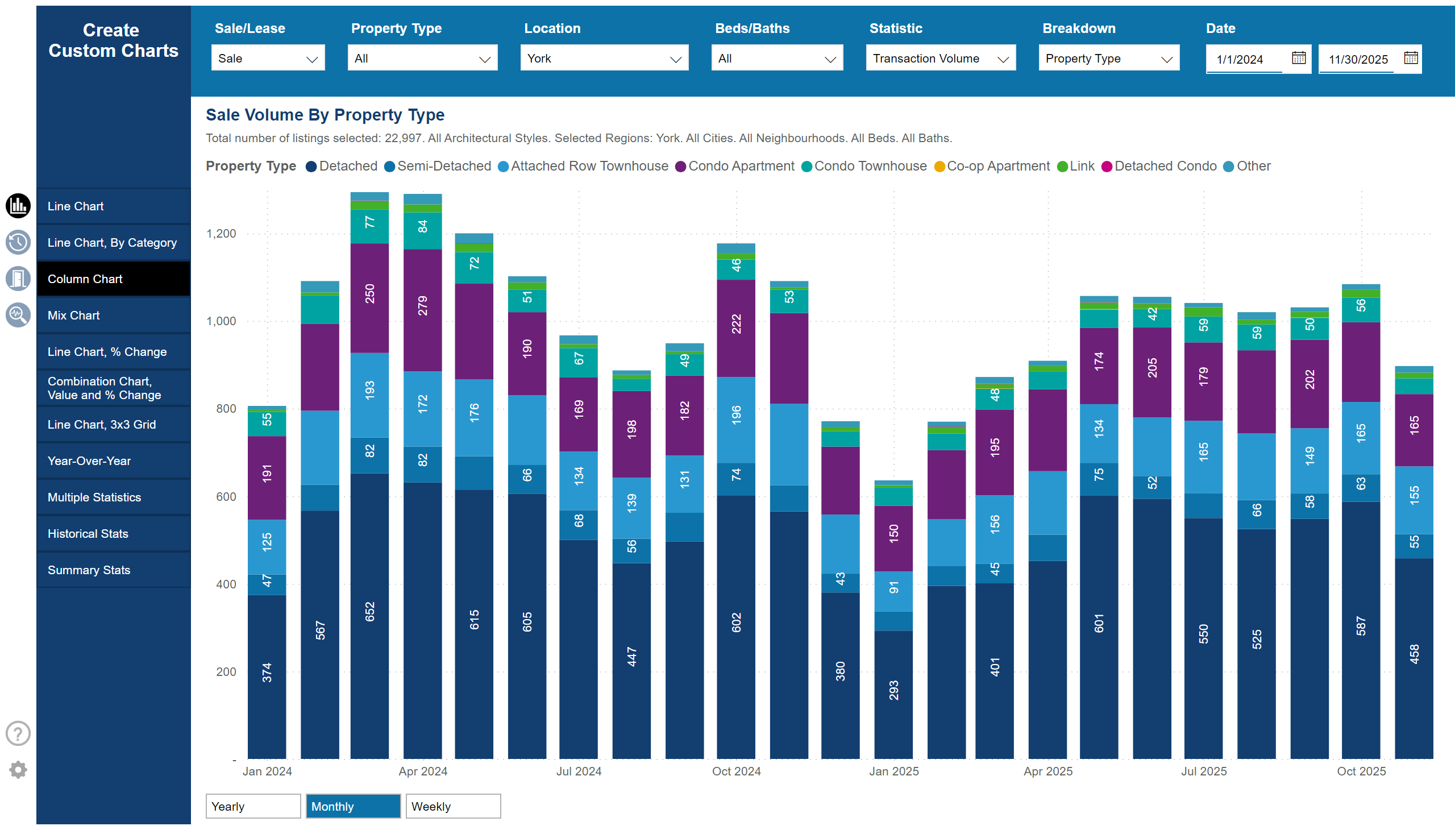Open the Location dropdown showing York
This screenshot has height=830, width=1455.
pos(604,58)
